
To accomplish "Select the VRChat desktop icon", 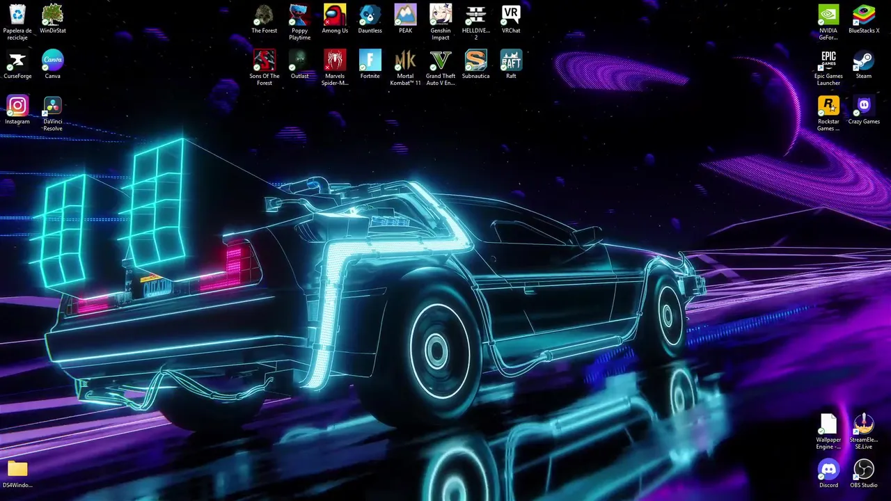I will [511, 15].
